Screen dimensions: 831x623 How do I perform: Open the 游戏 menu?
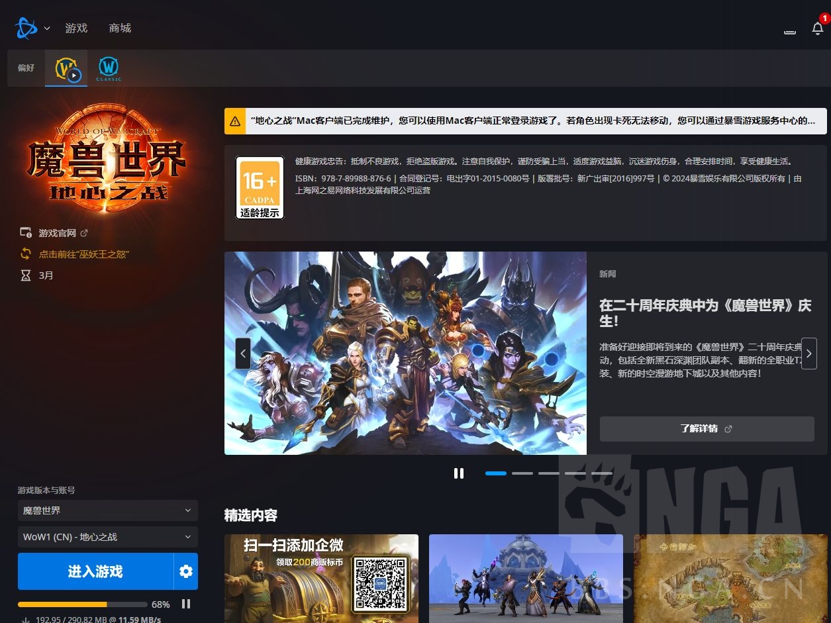[x=75, y=28]
